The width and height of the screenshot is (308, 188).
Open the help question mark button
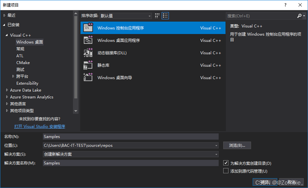tap(285, 5)
